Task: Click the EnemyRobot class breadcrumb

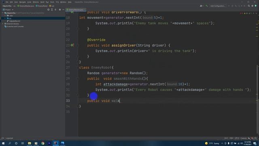Action: click(x=42, y=6)
